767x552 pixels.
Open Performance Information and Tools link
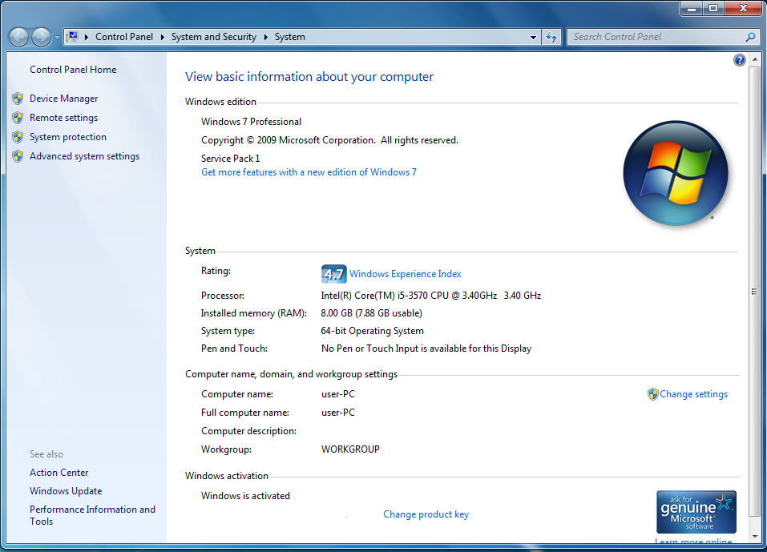coord(92,515)
